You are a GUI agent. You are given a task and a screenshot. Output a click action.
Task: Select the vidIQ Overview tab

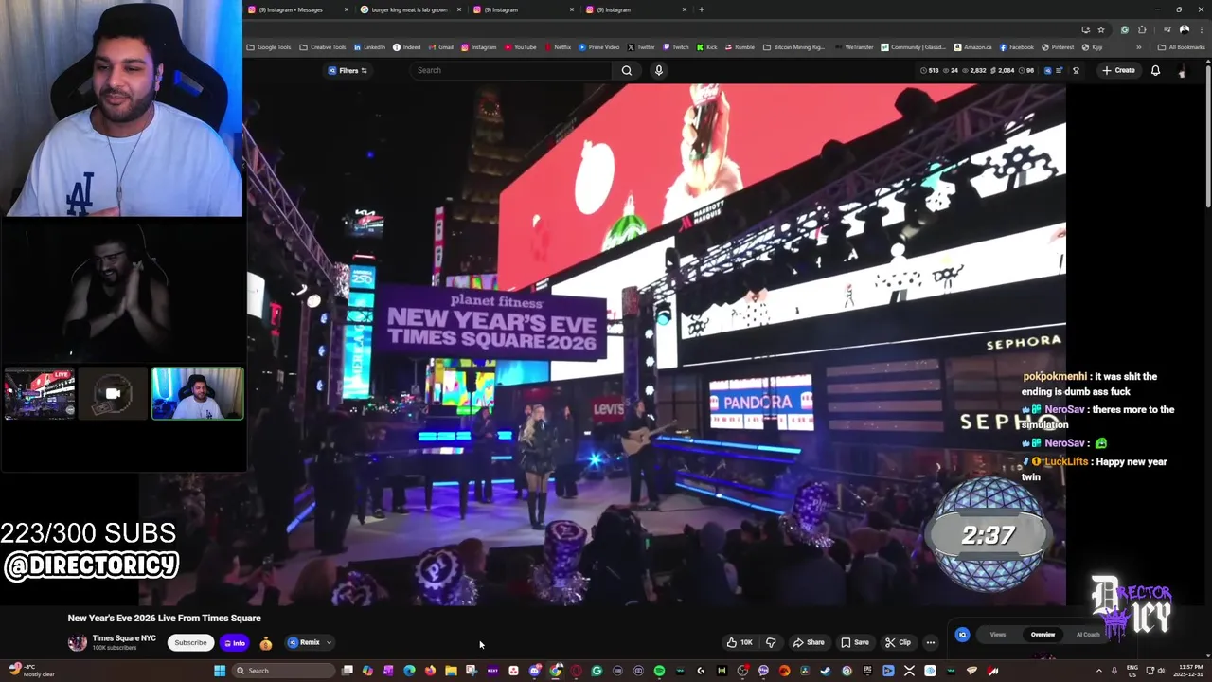(1043, 635)
